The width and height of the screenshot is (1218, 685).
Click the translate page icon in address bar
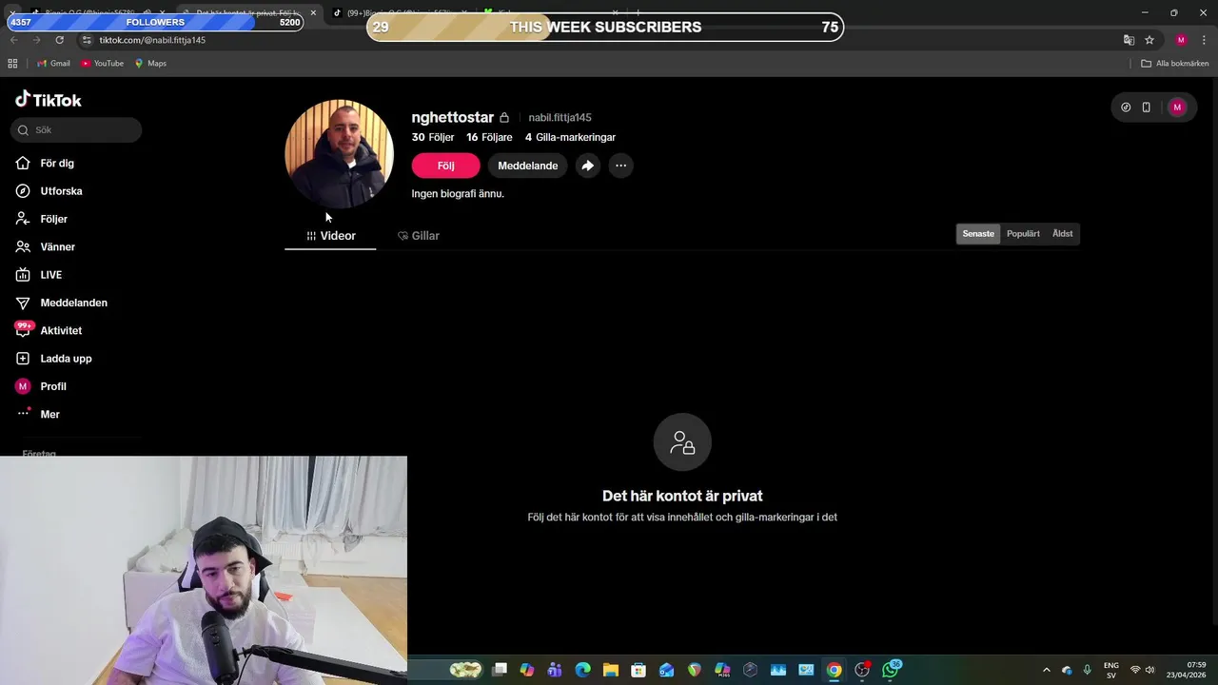1129,40
